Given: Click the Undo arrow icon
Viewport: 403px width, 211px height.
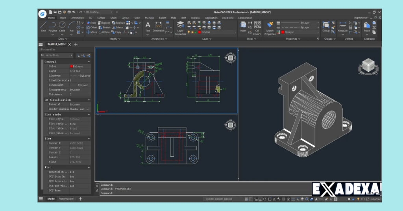Looking at the screenshot, I should point(74,12).
